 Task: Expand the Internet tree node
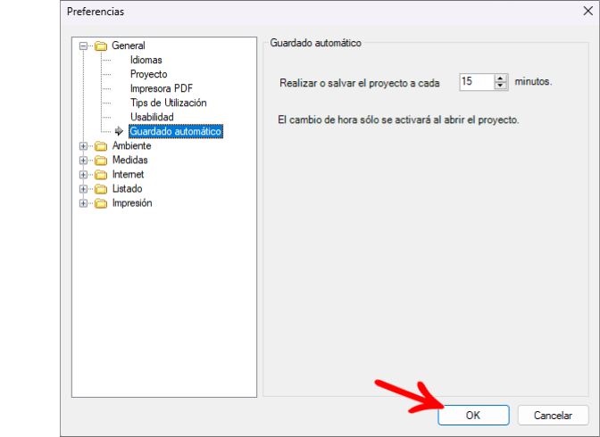(x=83, y=175)
